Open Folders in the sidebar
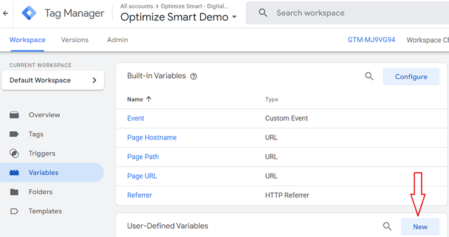This screenshot has width=449, height=237. [x=40, y=192]
